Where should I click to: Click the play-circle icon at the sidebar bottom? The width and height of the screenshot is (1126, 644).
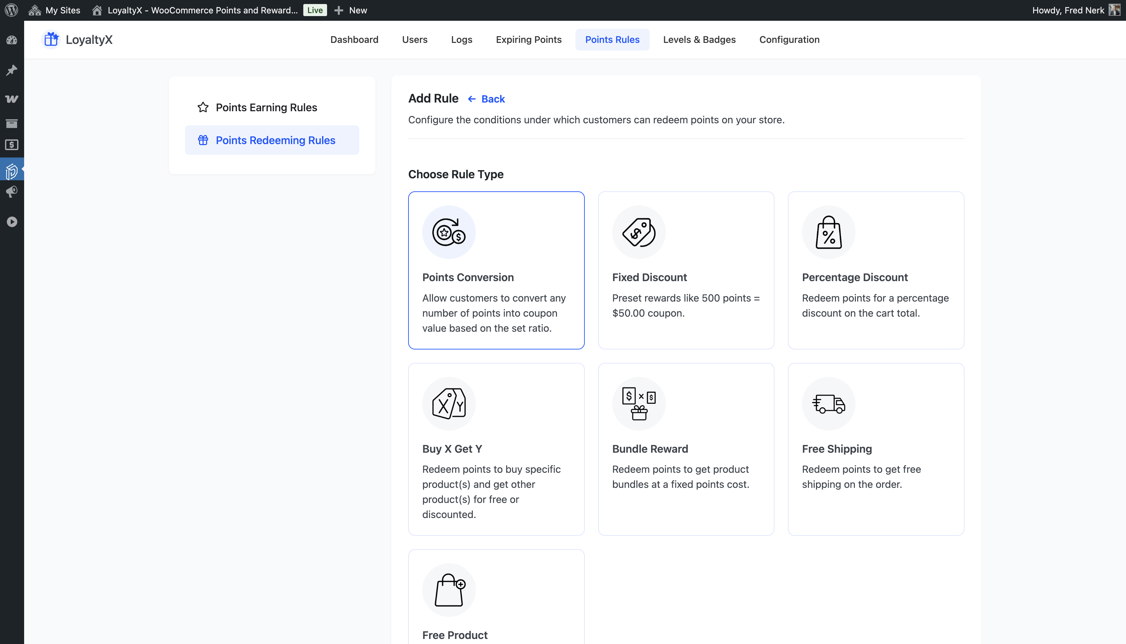[x=12, y=222]
